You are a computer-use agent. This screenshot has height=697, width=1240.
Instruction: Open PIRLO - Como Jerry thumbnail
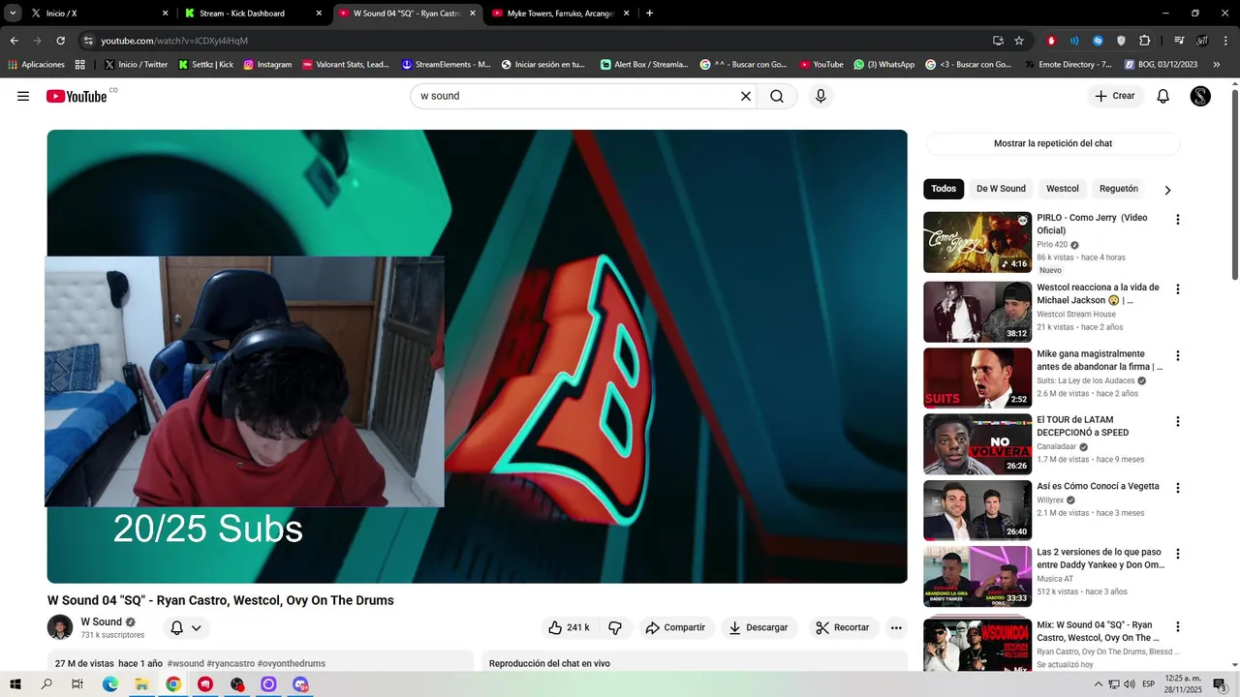(977, 242)
